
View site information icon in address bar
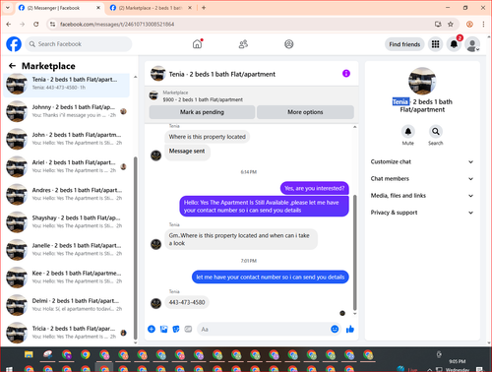(x=52, y=24)
